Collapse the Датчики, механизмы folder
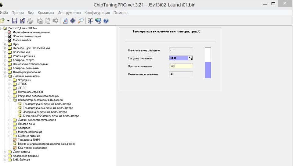 [5, 76]
